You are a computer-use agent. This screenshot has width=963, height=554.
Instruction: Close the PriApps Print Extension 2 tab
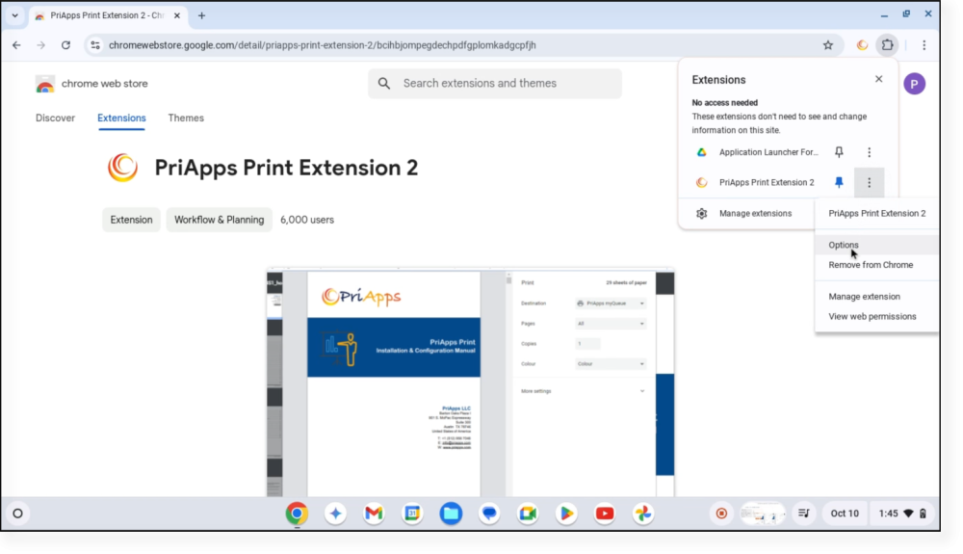pos(177,15)
